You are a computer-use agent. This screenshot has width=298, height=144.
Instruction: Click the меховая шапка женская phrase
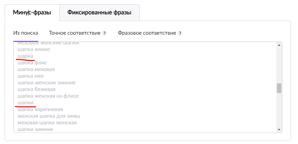(47, 123)
